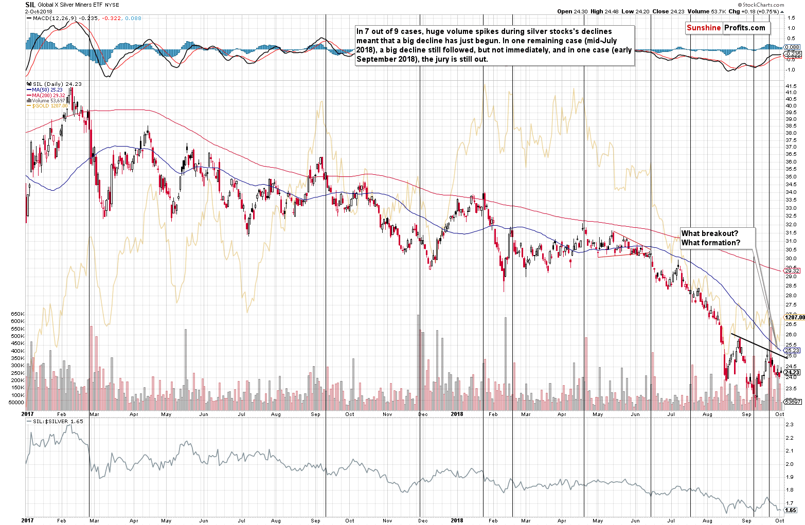The height and width of the screenshot is (525, 805).
Task: Click the '2-Oct-2018' date label
Action: coord(38,11)
